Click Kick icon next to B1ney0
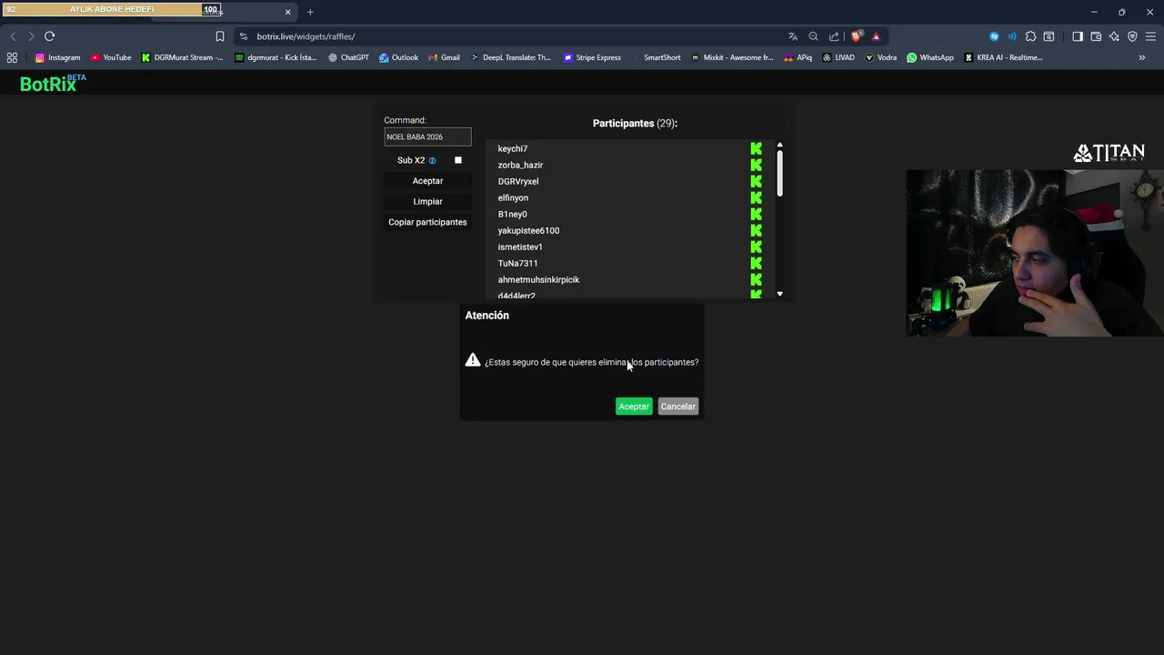 point(756,215)
